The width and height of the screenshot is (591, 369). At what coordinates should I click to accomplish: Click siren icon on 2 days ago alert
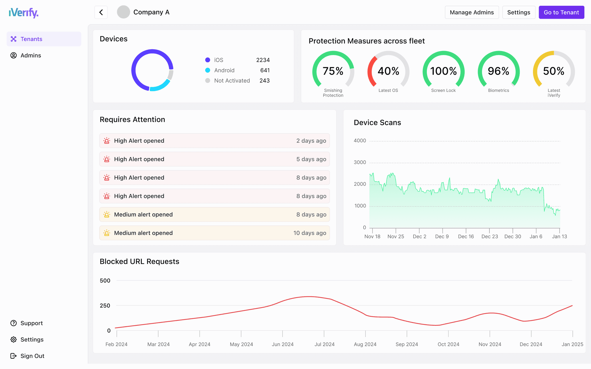[x=107, y=141]
